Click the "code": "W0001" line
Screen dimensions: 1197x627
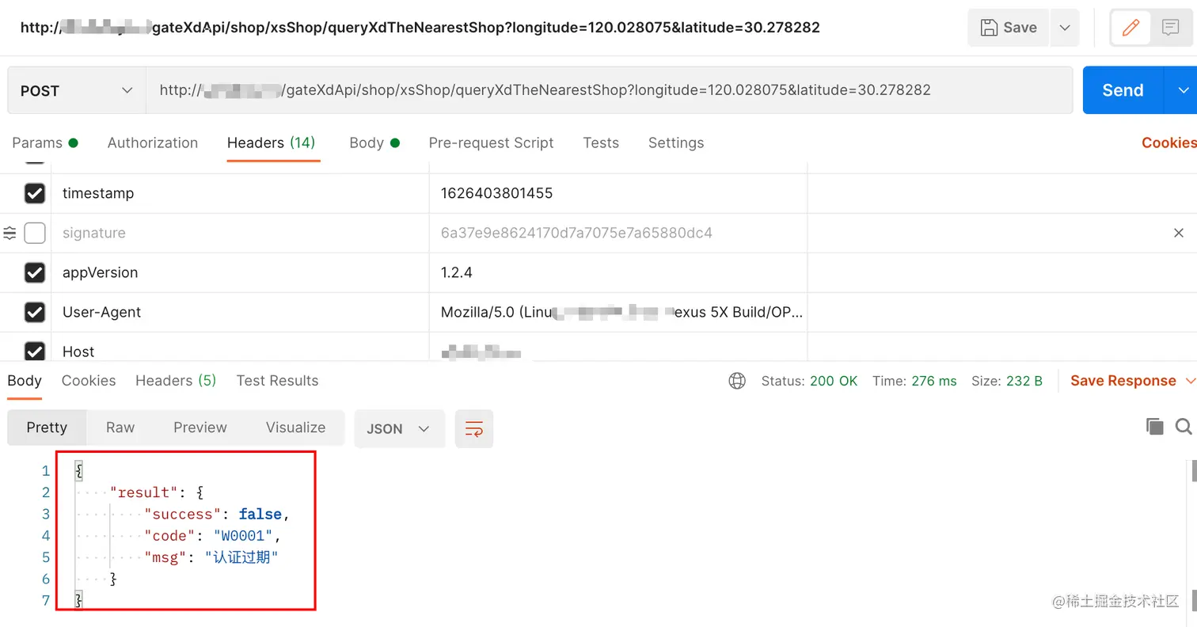[x=212, y=536]
